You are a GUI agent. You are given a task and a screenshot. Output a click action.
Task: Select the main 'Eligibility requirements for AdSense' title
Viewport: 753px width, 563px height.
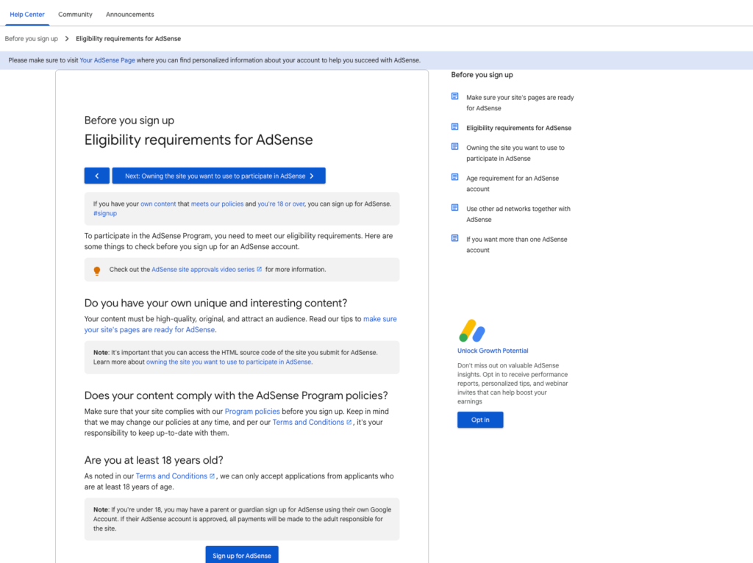[x=199, y=140]
